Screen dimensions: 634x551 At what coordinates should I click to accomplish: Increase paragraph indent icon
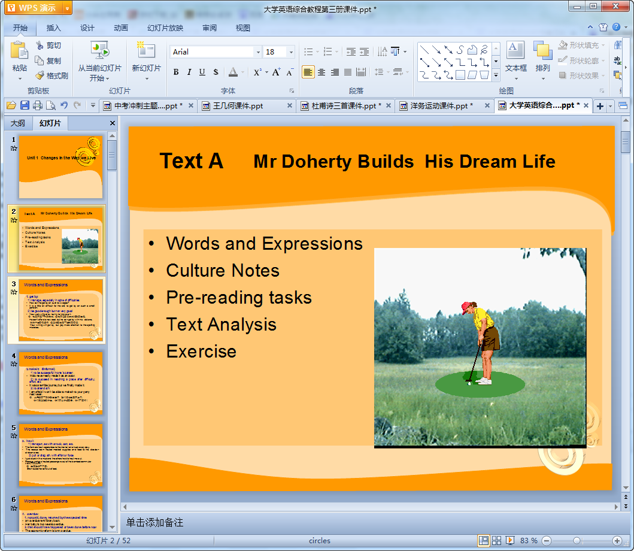click(x=365, y=52)
